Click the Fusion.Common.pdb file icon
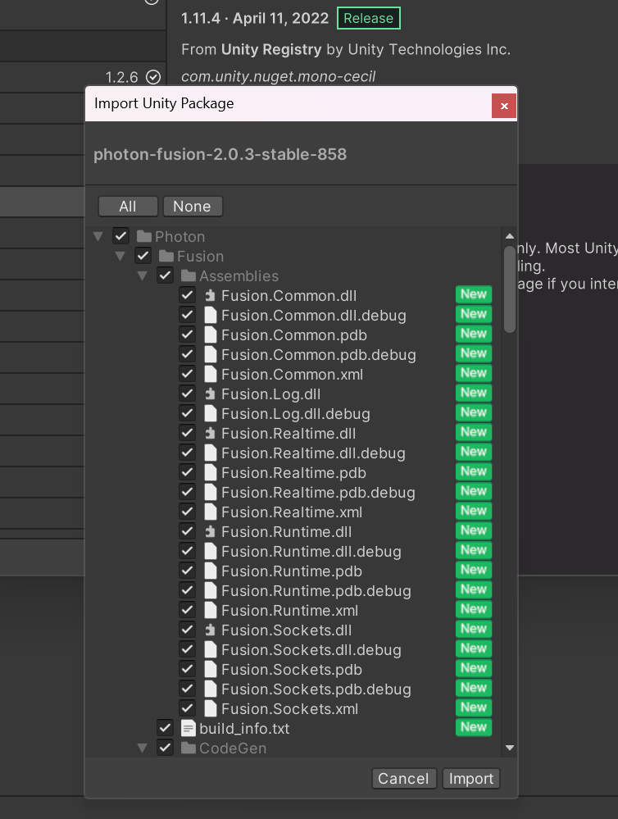 pyautogui.click(x=210, y=334)
